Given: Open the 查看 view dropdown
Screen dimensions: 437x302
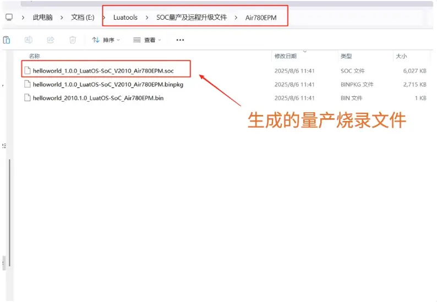Looking at the screenshot, I should coord(147,40).
